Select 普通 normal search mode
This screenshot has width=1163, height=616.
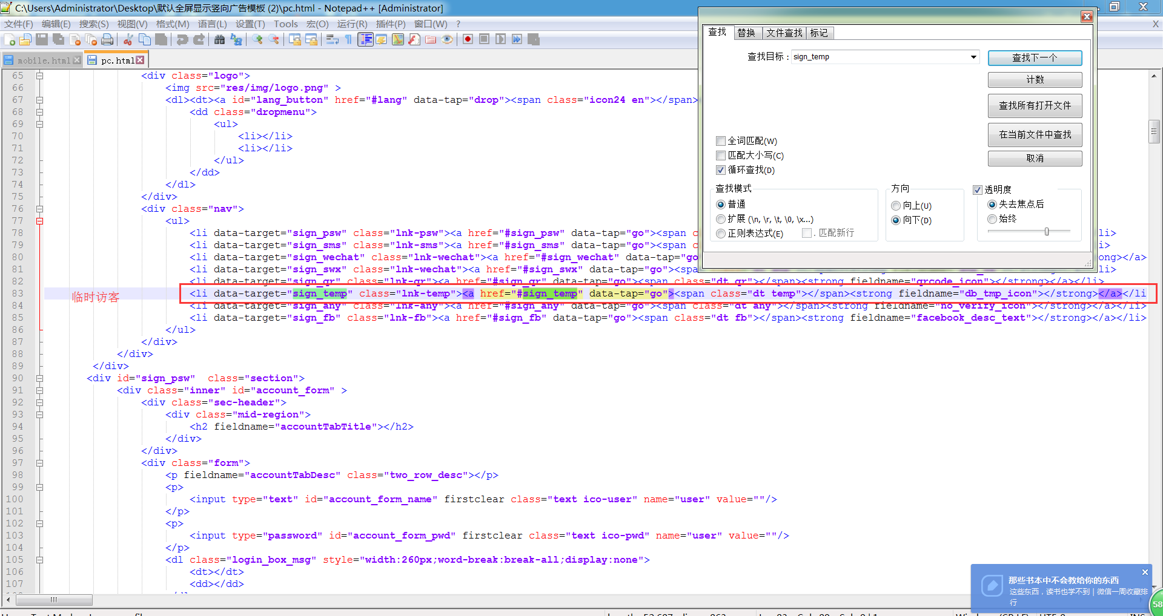[721, 205]
